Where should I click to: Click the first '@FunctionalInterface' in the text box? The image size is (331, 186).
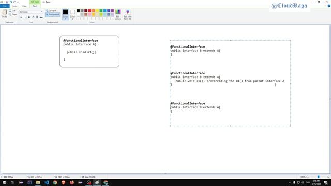(x=187, y=47)
